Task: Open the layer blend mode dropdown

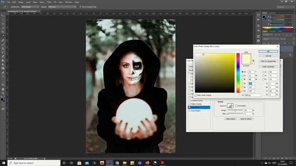Action: coord(271,39)
